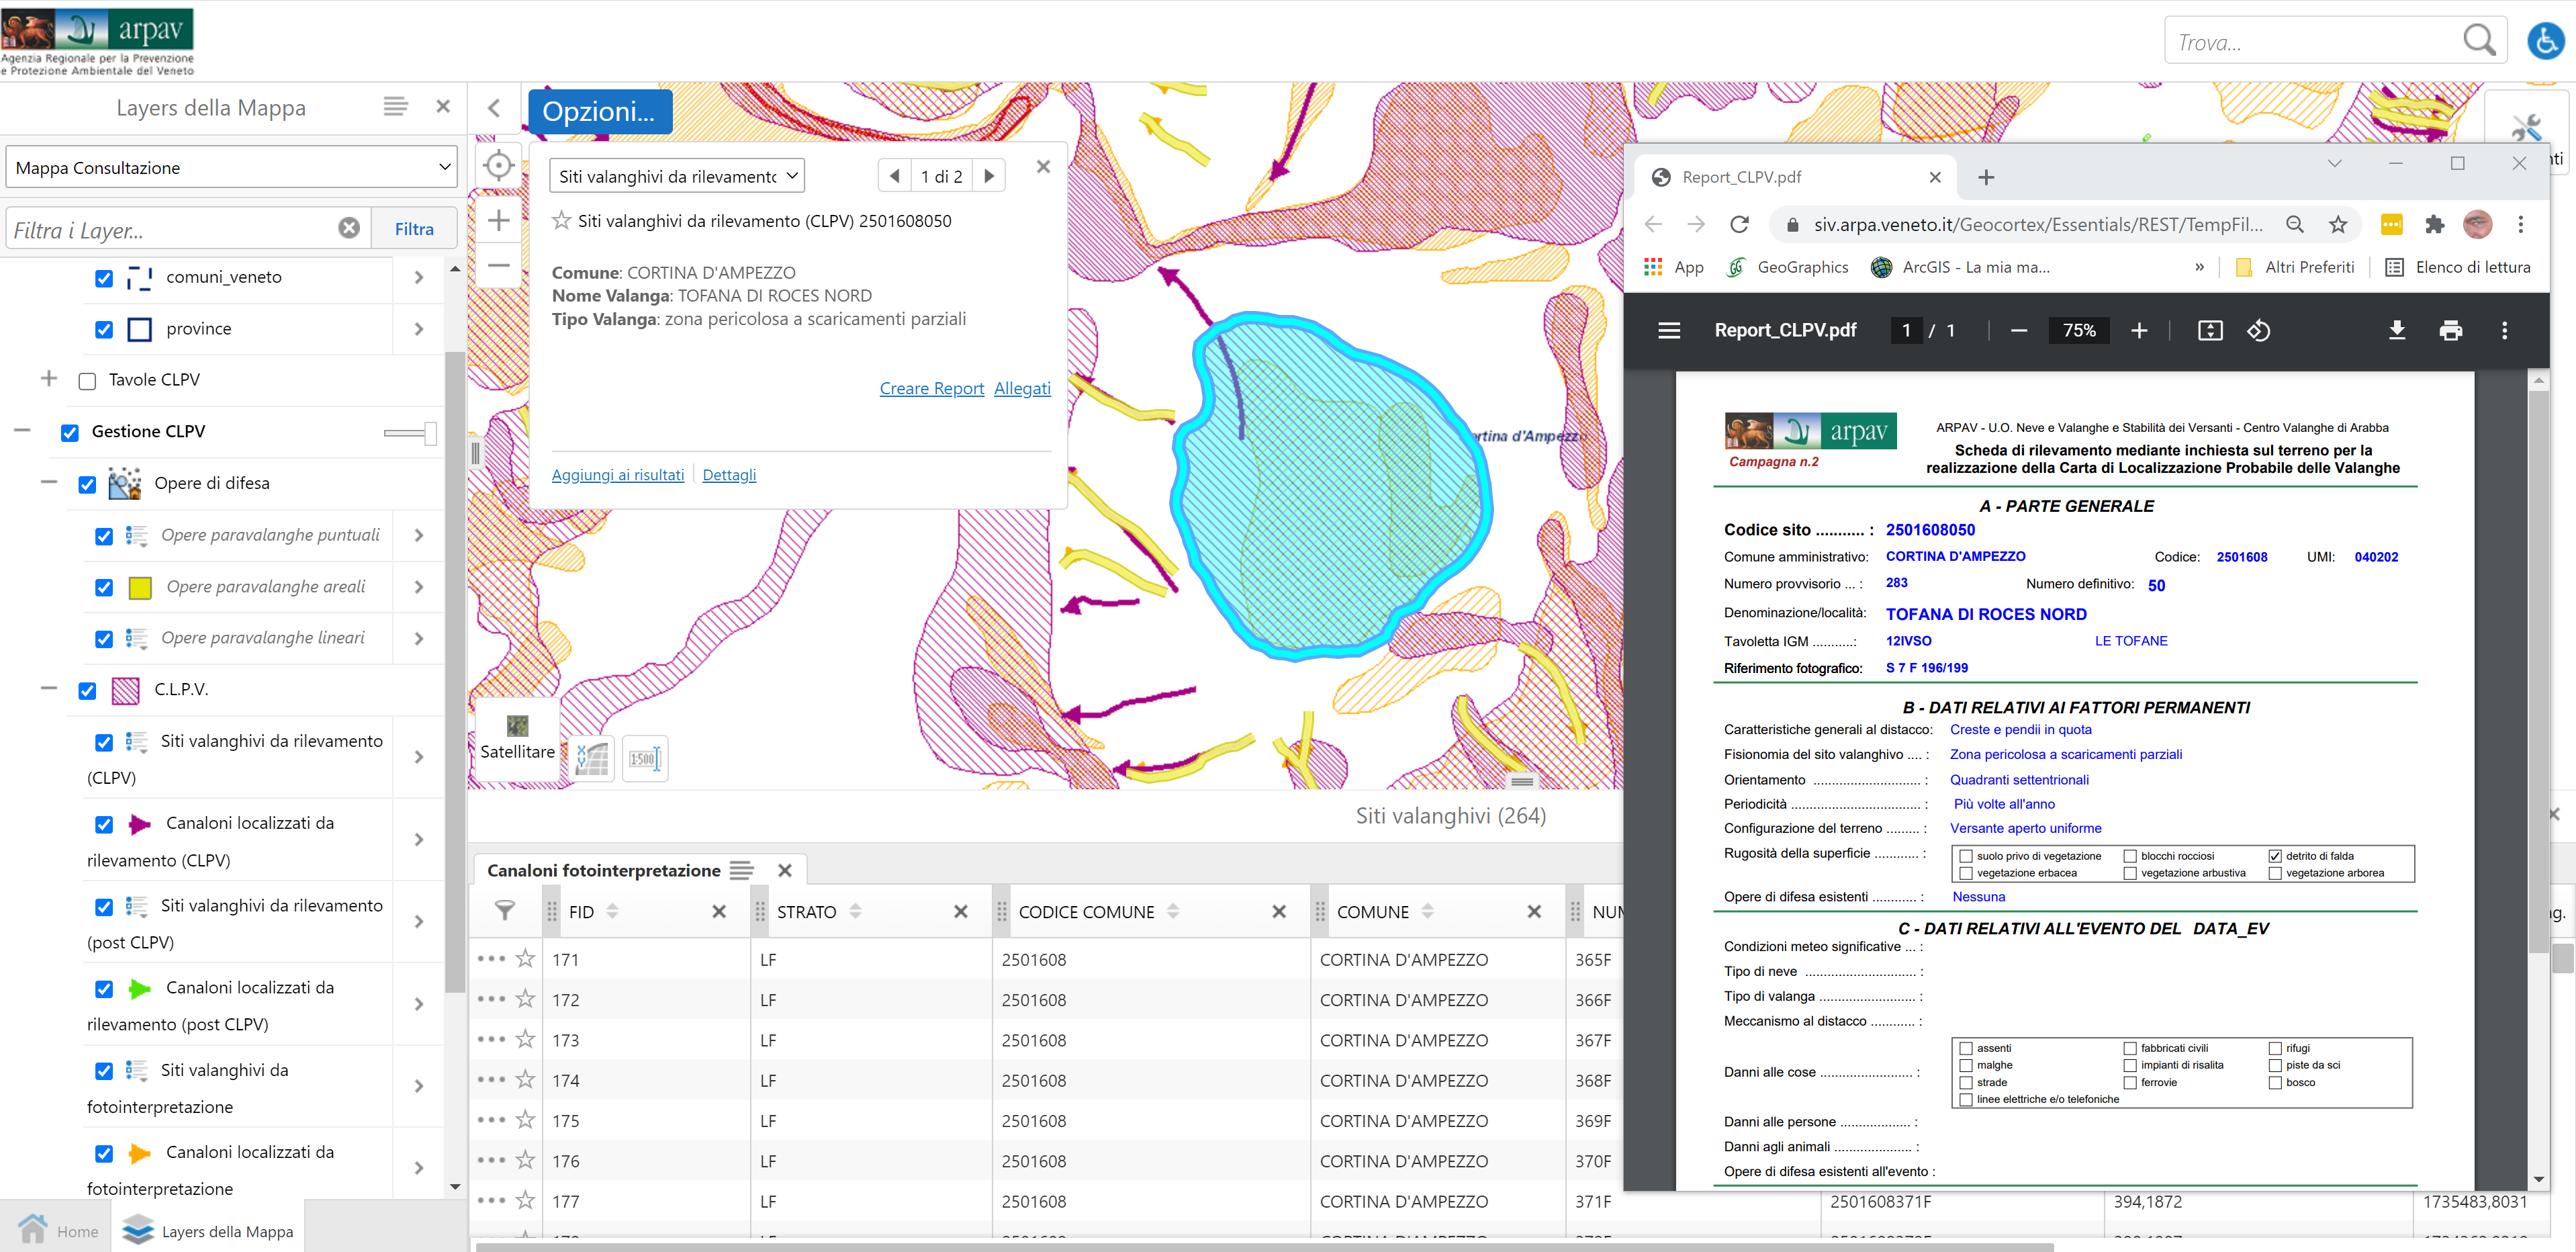Open Mappa Consultazione dropdown

pos(231,167)
